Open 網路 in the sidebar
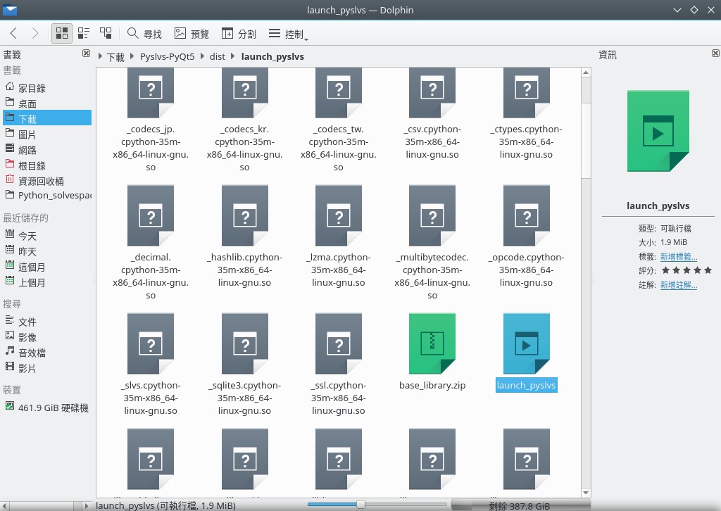 [47, 150]
